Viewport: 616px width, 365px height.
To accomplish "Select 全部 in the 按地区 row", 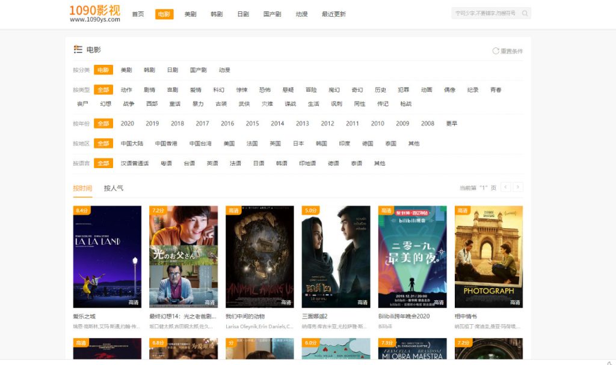I will (x=103, y=143).
